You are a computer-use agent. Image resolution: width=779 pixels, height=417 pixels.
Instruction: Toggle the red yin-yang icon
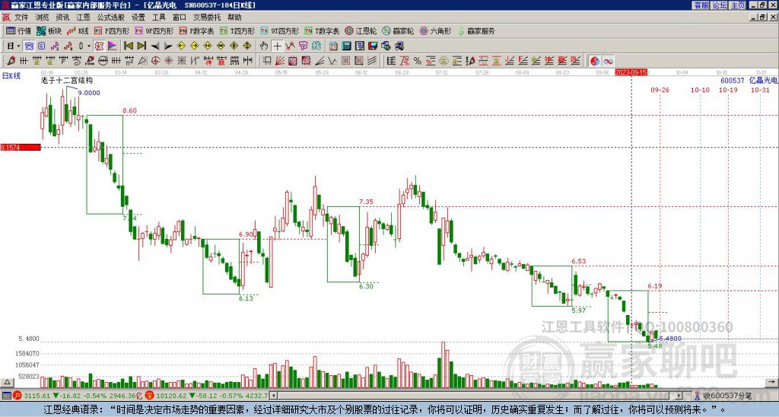595,61
